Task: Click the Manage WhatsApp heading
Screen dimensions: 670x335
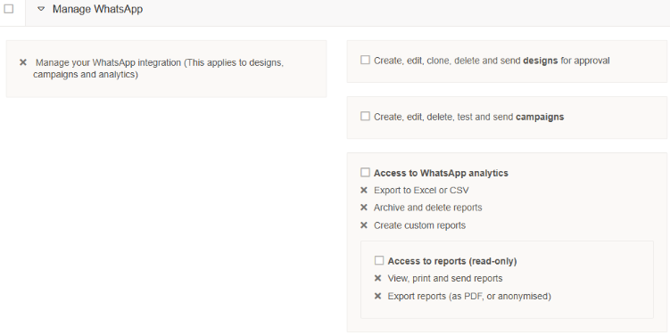Action: coord(97,9)
